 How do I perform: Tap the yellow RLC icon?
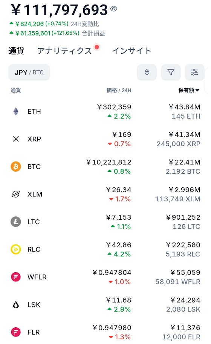pos(16,249)
